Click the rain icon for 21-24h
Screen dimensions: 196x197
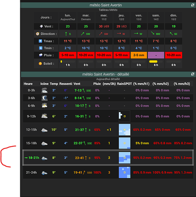[44, 173]
